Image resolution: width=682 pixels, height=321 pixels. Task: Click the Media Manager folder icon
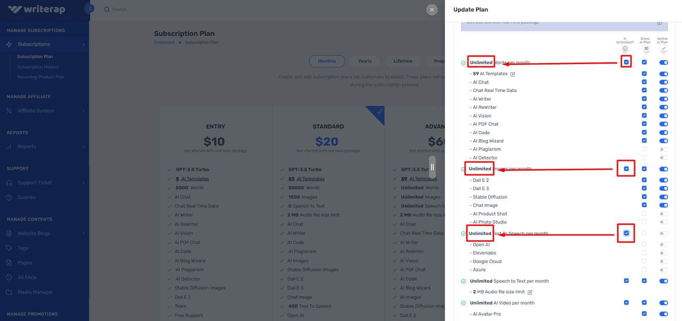click(9, 292)
